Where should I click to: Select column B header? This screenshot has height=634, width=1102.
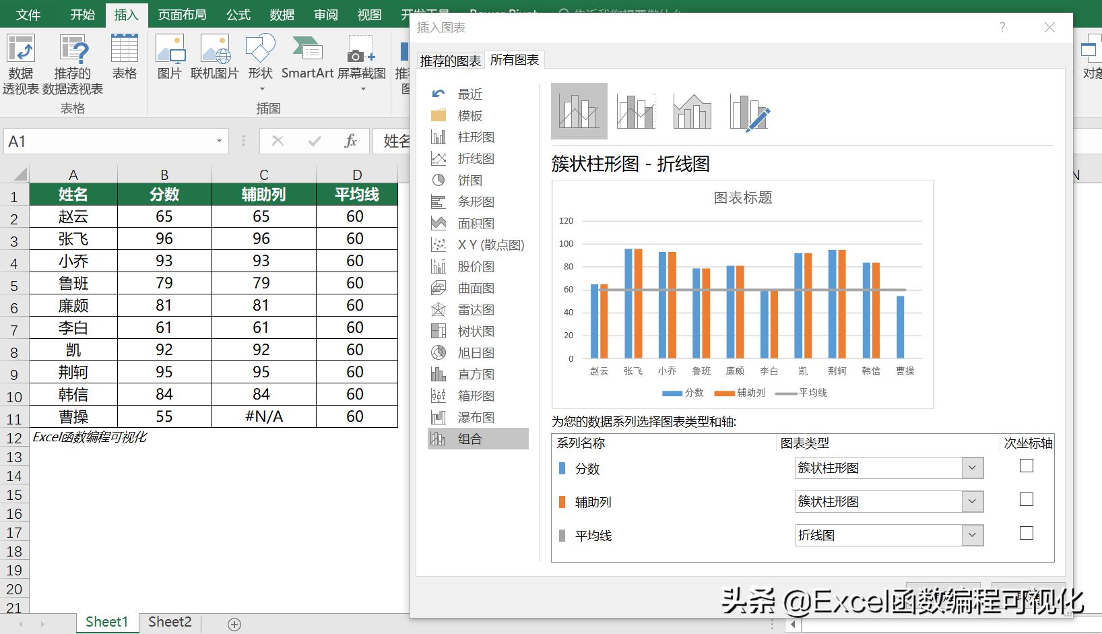click(x=164, y=175)
